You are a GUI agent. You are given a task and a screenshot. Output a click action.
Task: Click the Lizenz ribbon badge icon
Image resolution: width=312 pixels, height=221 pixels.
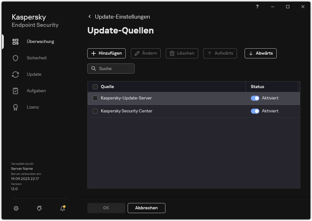click(15, 107)
